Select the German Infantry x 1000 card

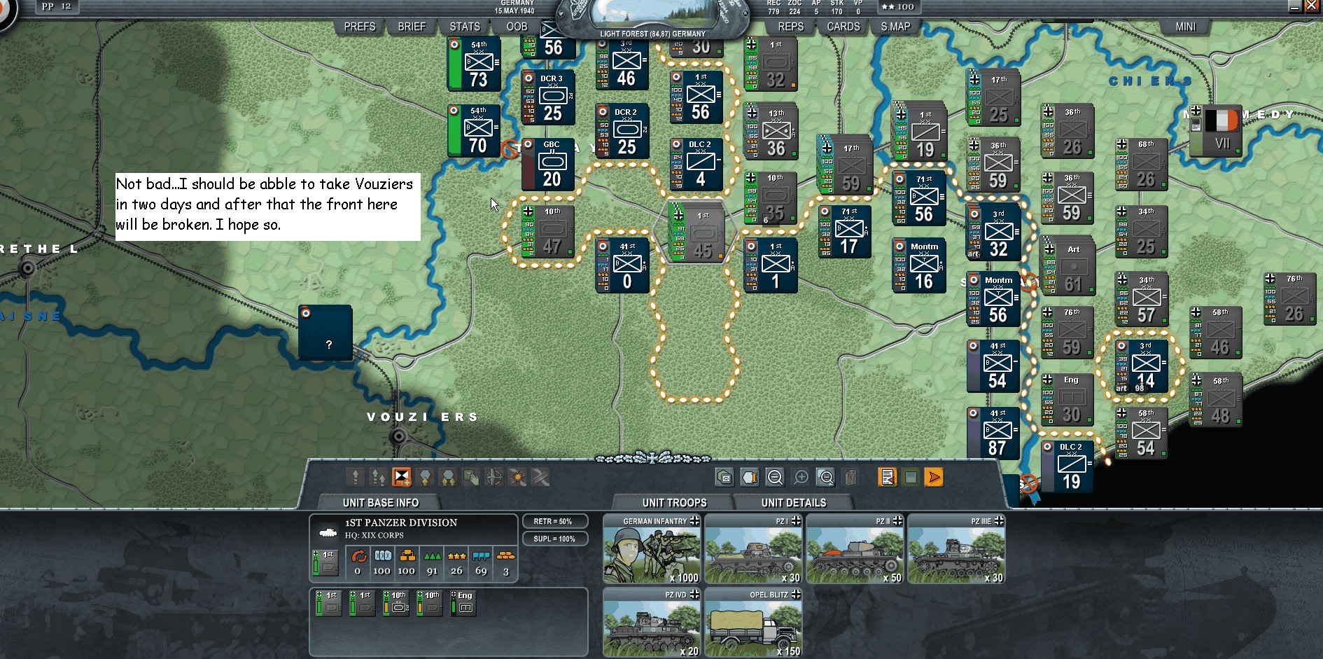point(652,549)
